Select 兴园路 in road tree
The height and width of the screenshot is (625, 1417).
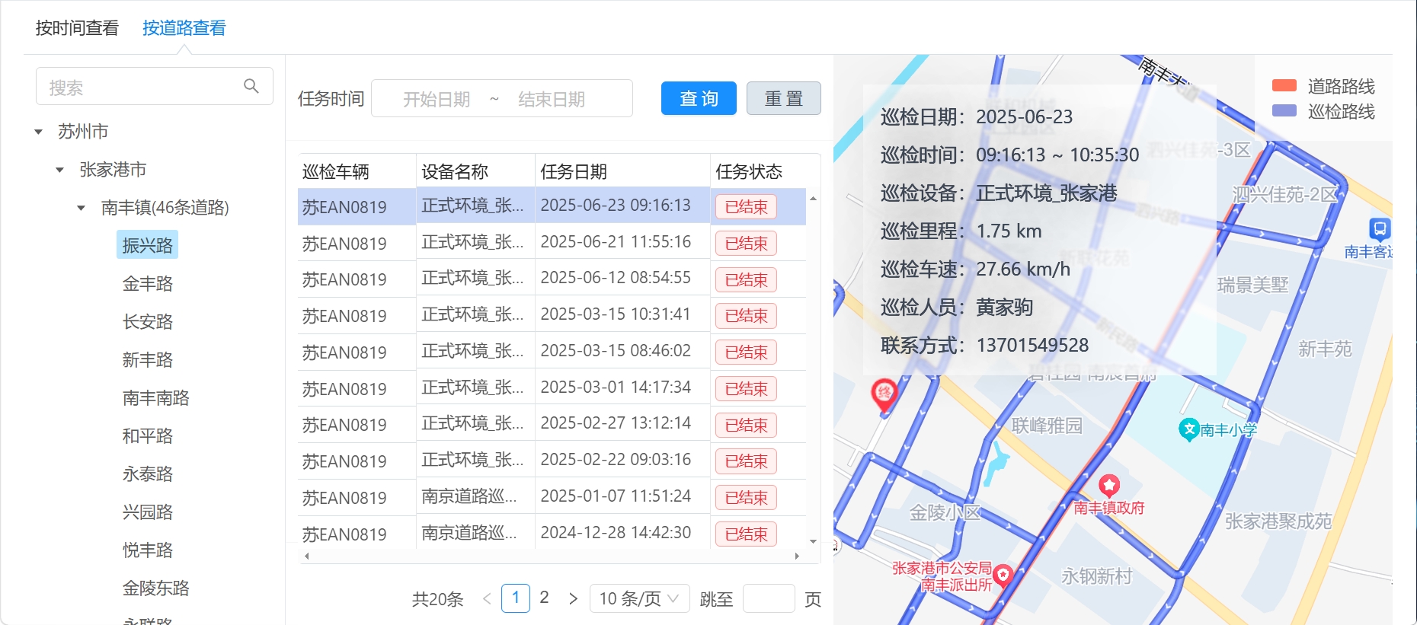click(147, 512)
